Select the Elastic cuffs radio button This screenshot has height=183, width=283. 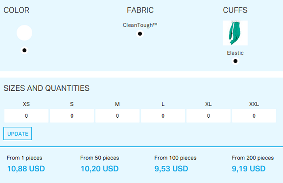[235, 61]
